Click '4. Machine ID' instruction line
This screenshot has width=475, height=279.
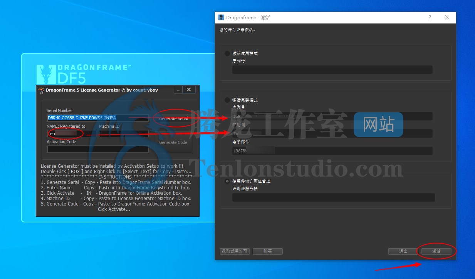116,199
